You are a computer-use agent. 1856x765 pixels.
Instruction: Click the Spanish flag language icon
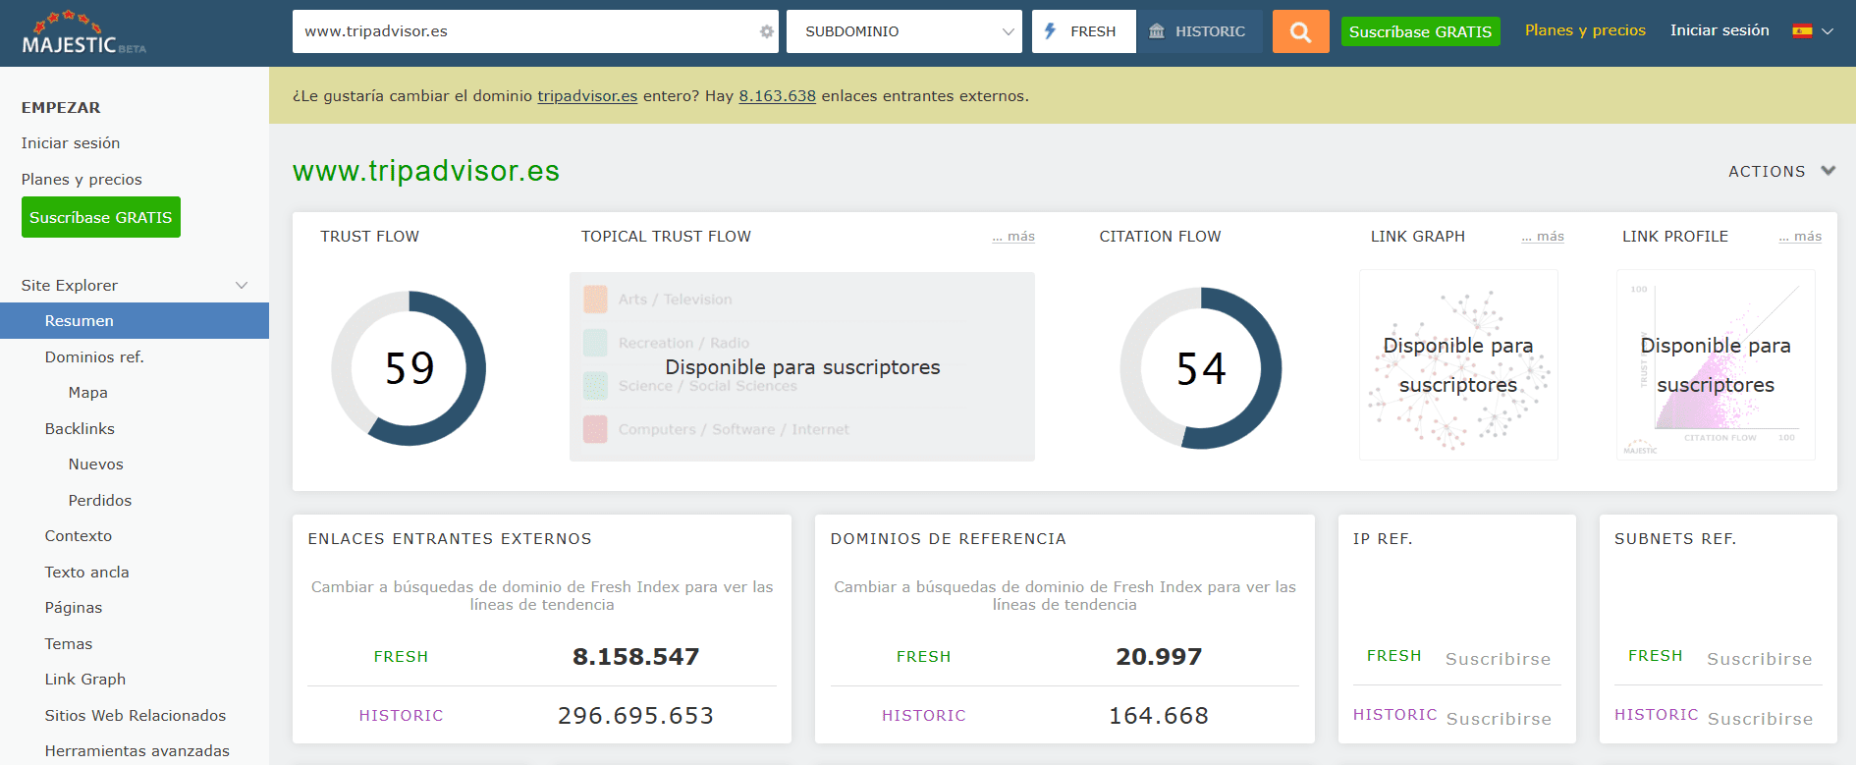pyautogui.click(x=1802, y=31)
